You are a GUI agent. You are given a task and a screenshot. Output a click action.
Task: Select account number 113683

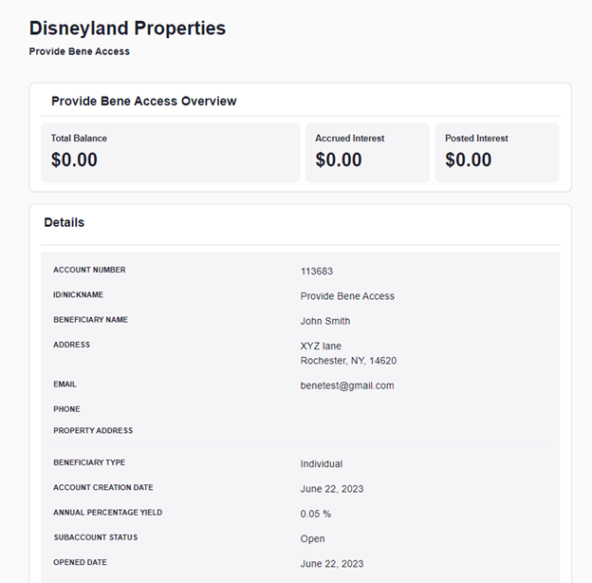pos(316,272)
